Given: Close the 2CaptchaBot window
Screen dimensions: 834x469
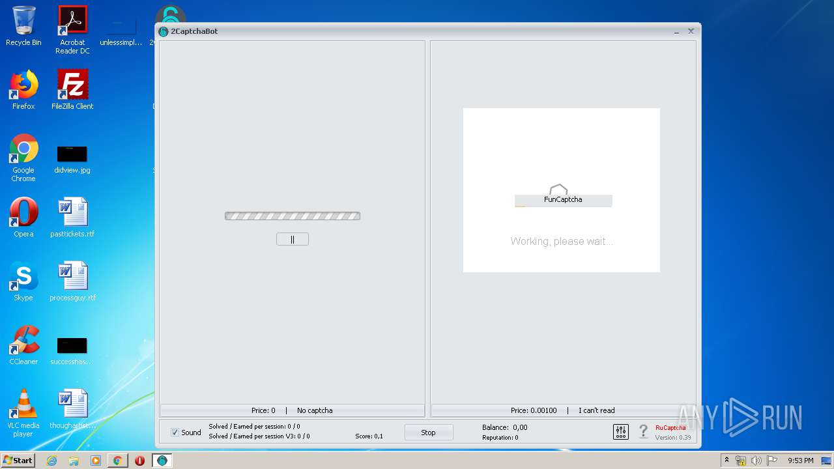Looking at the screenshot, I should pyautogui.click(x=691, y=31).
